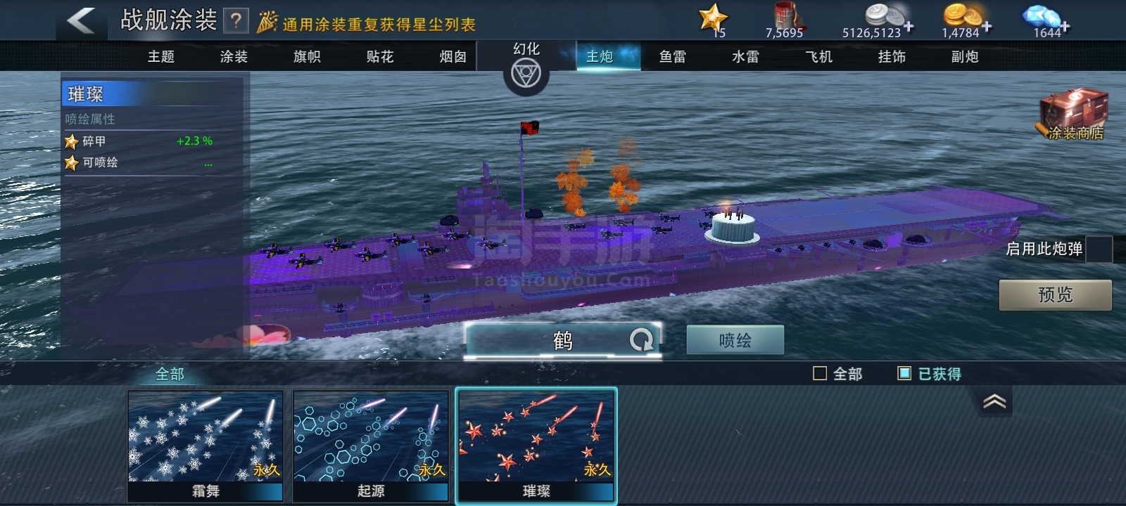Tick the 全部 filter checkbox

coord(820,374)
